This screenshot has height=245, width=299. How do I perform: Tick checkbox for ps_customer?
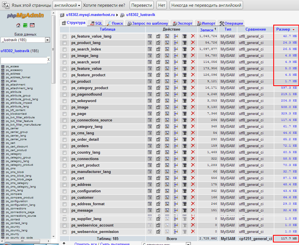coord(64,198)
